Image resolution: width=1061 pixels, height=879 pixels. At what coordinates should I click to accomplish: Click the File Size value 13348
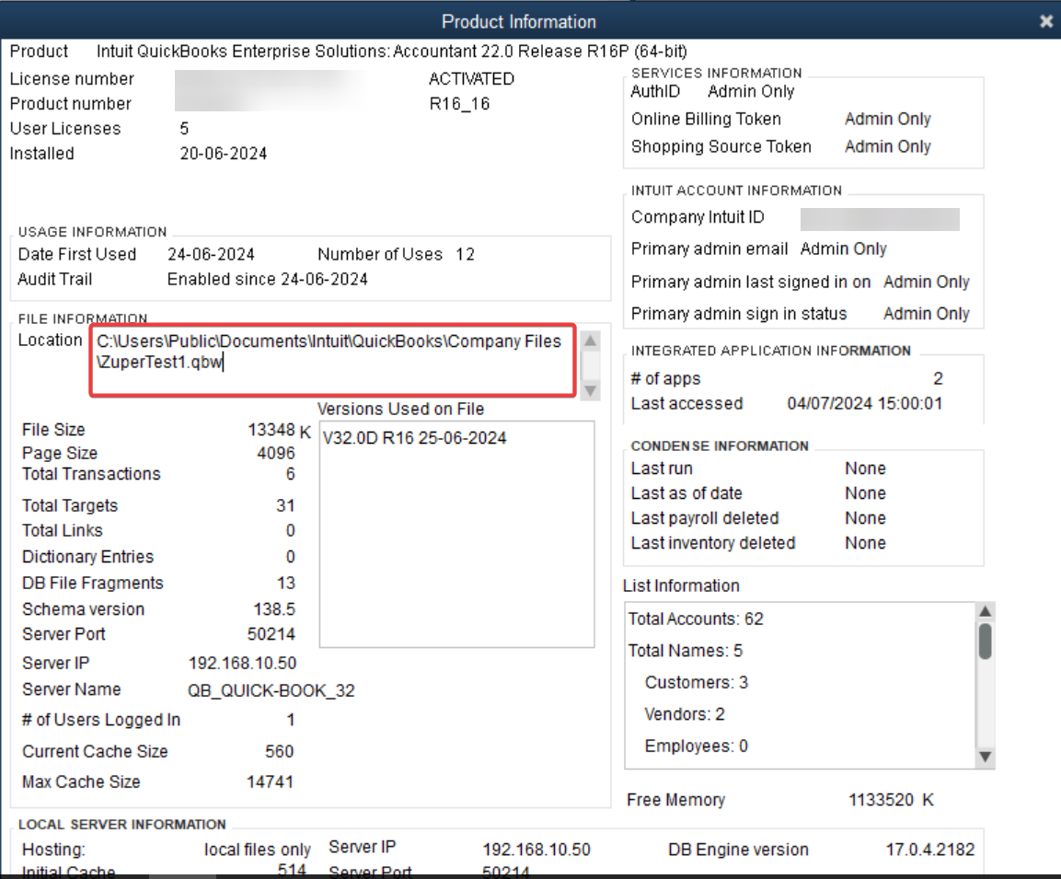[271, 430]
